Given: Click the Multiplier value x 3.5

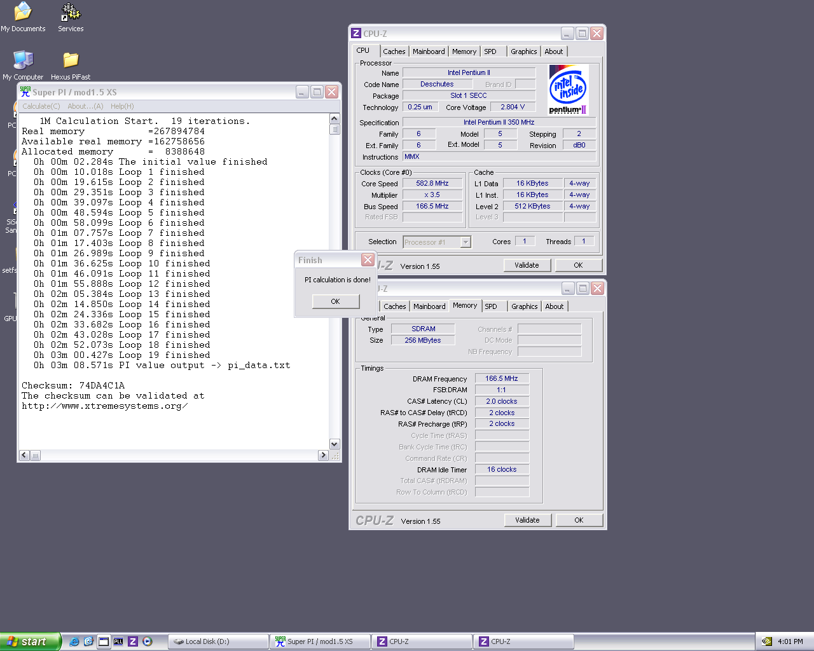Looking at the screenshot, I should click(432, 195).
